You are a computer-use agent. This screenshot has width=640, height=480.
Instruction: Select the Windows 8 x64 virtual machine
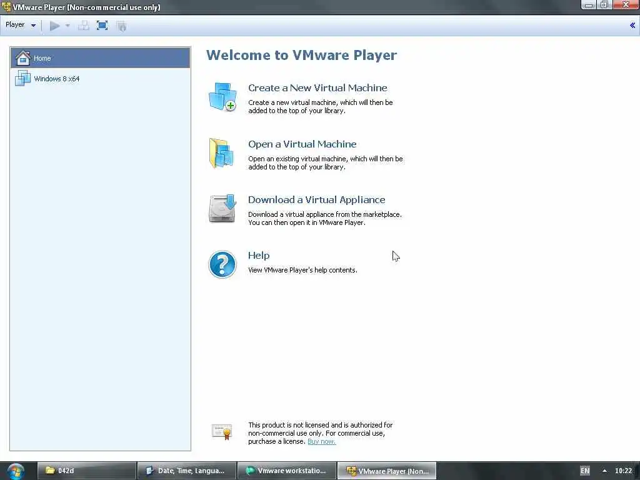(101, 78)
